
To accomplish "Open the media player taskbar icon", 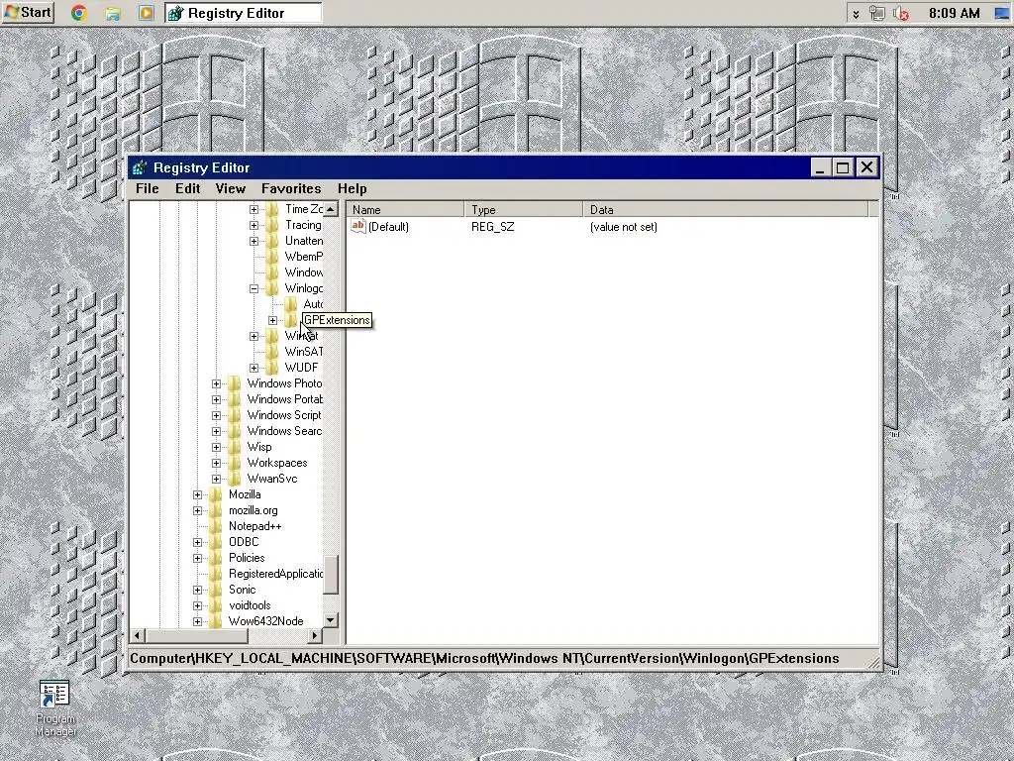I will coord(147,13).
